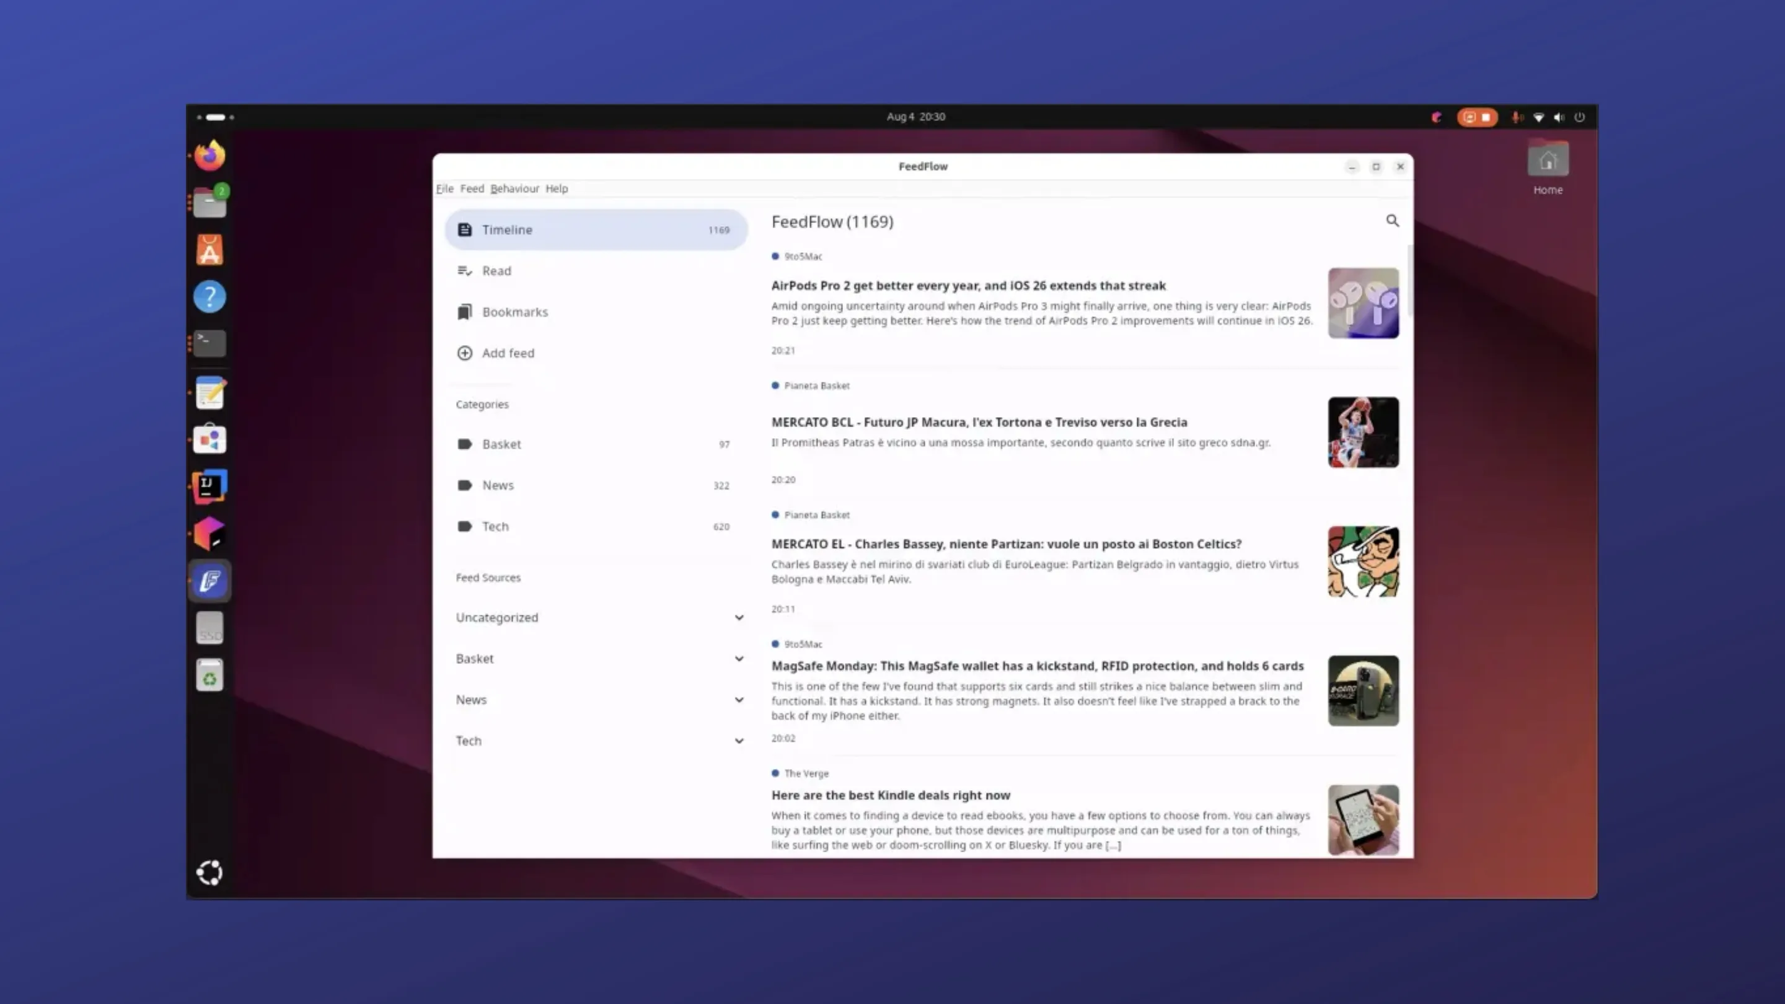Click the Celtics leprechaun thumbnail
Image resolution: width=1785 pixels, height=1004 pixels.
tap(1363, 561)
